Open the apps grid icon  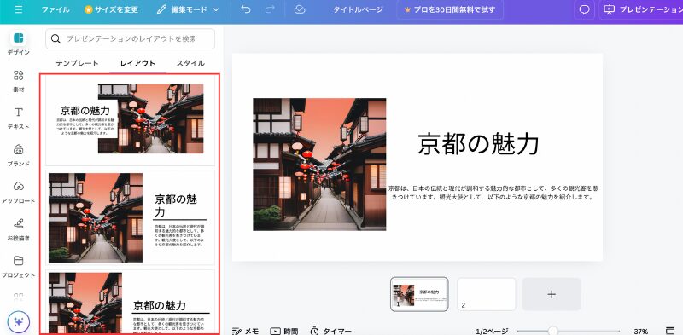tap(18, 297)
